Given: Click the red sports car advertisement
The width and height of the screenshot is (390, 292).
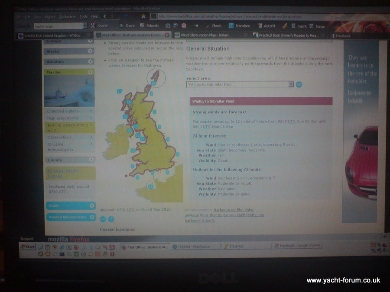Looking at the screenshot, I should (361, 163).
